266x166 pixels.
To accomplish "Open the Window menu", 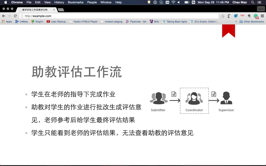I will (106, 2).
